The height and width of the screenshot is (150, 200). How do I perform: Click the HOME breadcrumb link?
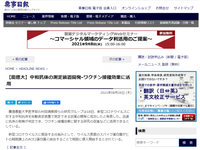coord(10,69)
